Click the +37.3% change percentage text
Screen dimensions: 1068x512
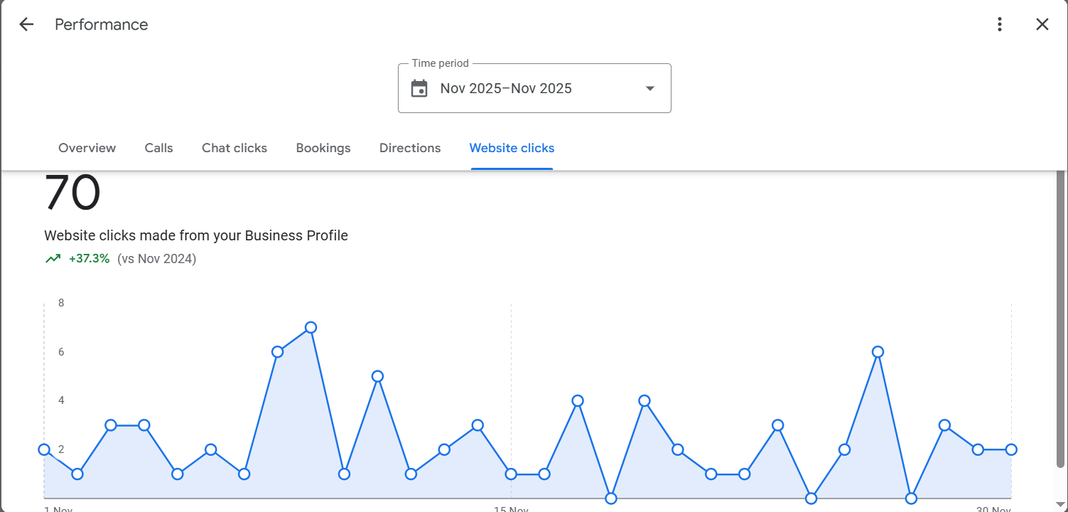pos(90,259)
